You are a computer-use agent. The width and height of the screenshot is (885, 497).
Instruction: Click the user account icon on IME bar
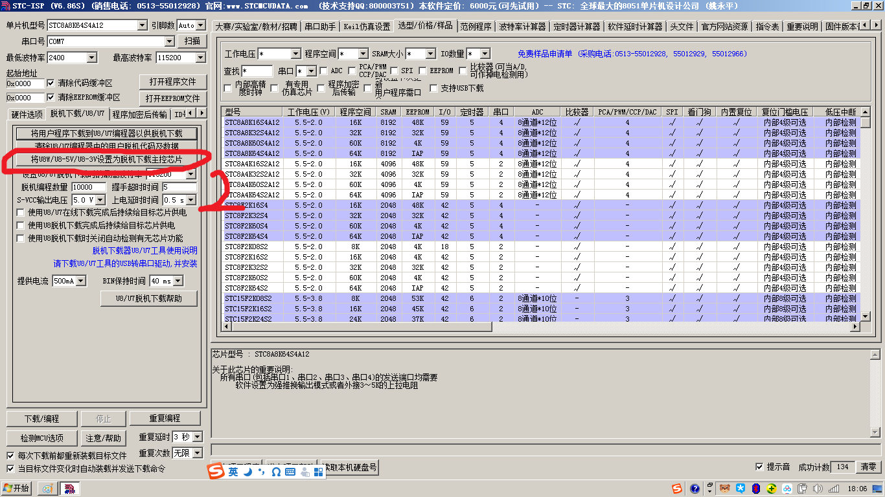click(x=305, y=472)
